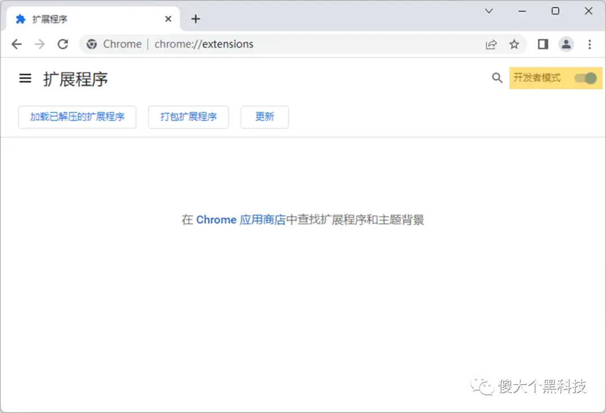Click the 打包扩展程序 button

coord(189,117)
